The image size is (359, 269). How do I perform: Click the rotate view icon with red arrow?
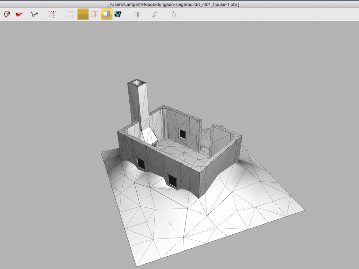point(7,14)
